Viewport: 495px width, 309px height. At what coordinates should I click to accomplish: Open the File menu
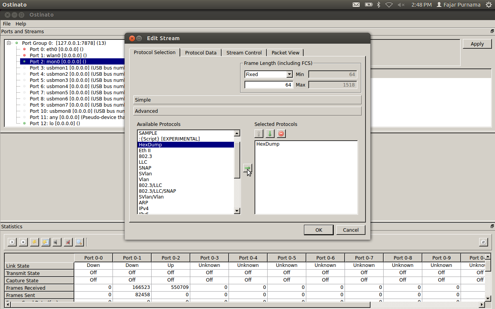7,24
